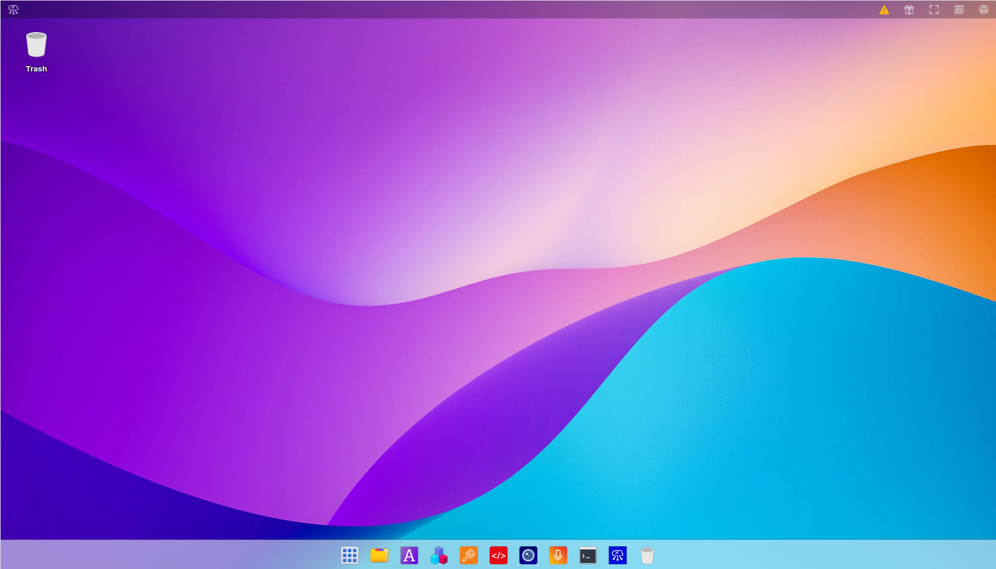This screenshot has height=569, width=996.
Task: Open the colored cubes app in taskbar
Action: click(439, 555)
